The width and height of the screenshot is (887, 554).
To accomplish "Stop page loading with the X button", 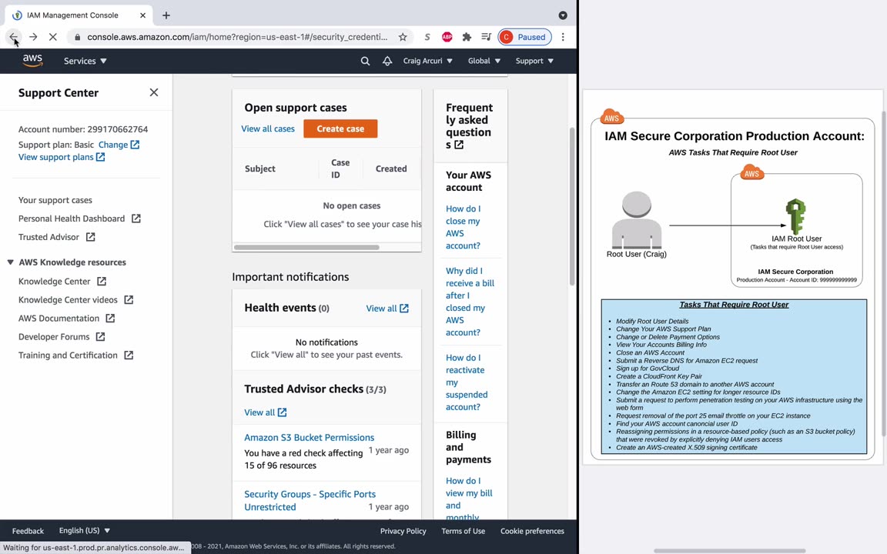I will [x=52, y=37].
